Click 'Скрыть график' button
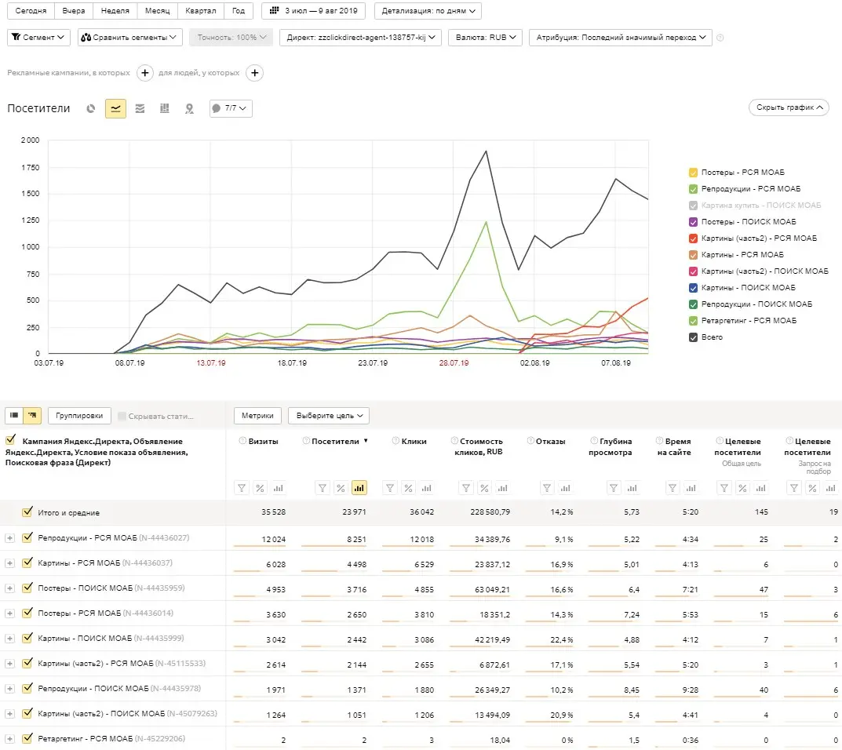Screen dimensions: 842x750 click(x=789, y=107)
